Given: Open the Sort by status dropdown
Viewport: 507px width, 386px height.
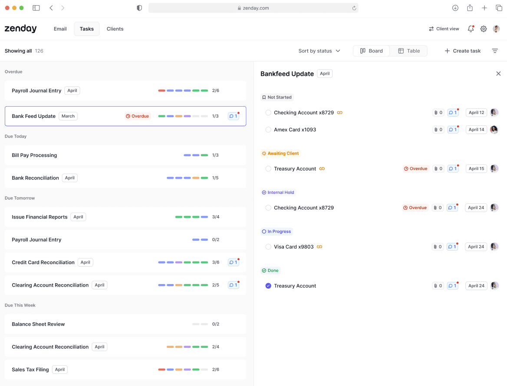Looking at the screenshot, I should pyautogui.click(x=319, y=51).
